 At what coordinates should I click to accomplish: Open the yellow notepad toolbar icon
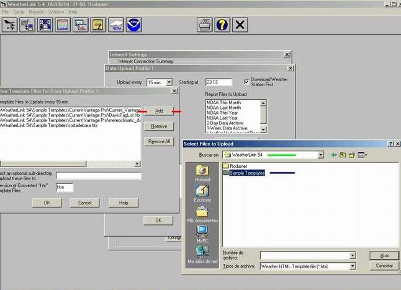[x=98, y=25]
